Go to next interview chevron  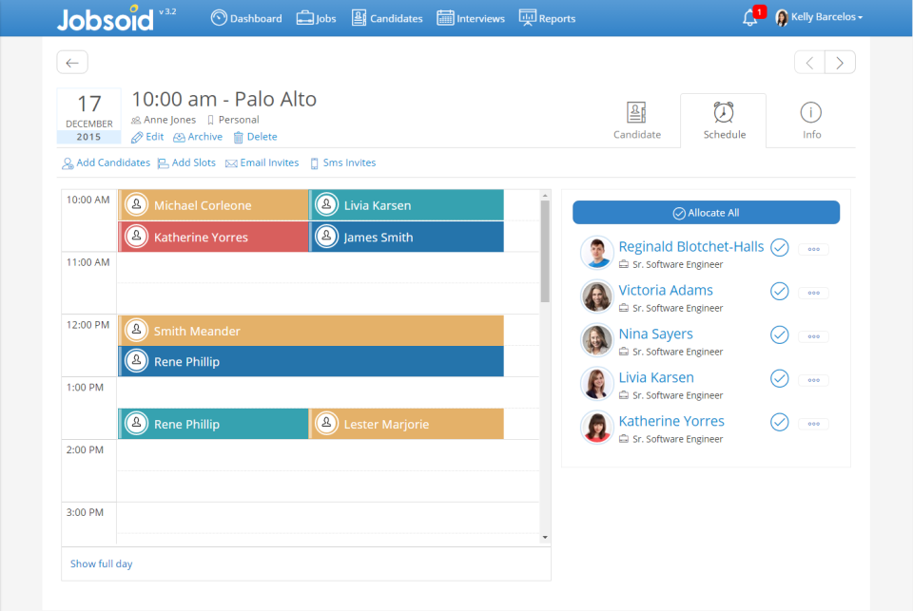840,63
